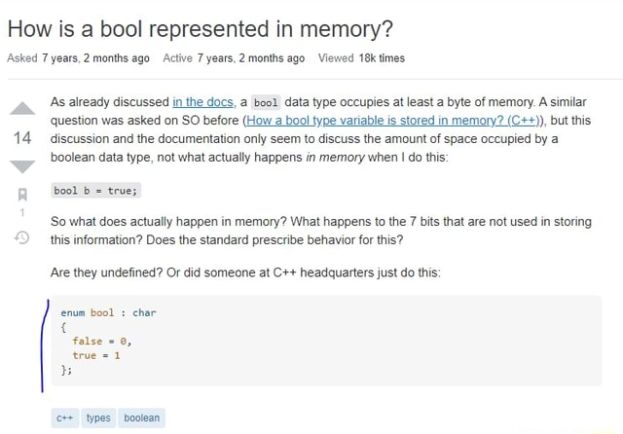This screenshot has height=434, width=623.
Task: Click the inline 'bool b = true;' code
Action: (95, 191)
